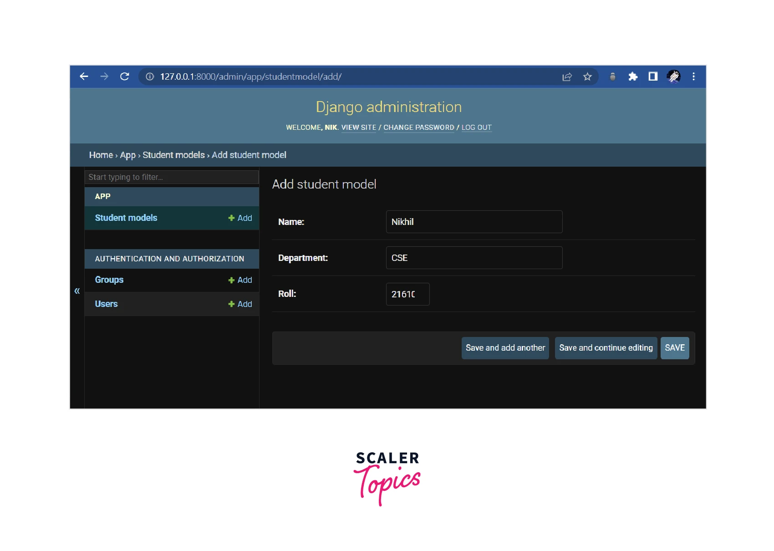Click the Student models breadcrumb
This screenshot has width=774, height=551.
[173, 155]
